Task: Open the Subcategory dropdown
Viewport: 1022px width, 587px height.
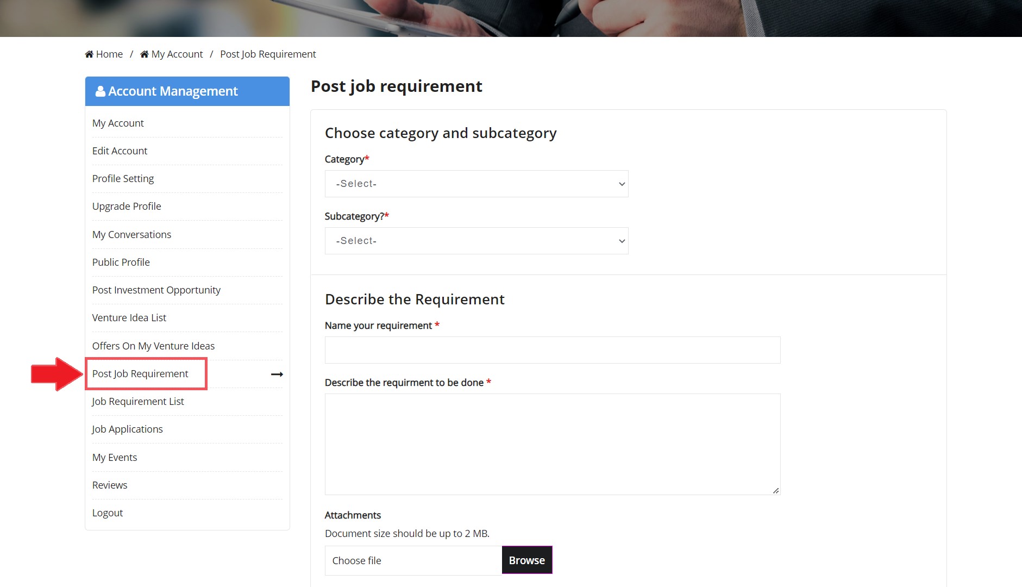Action: pyautogui.click(x=476, y=241)
